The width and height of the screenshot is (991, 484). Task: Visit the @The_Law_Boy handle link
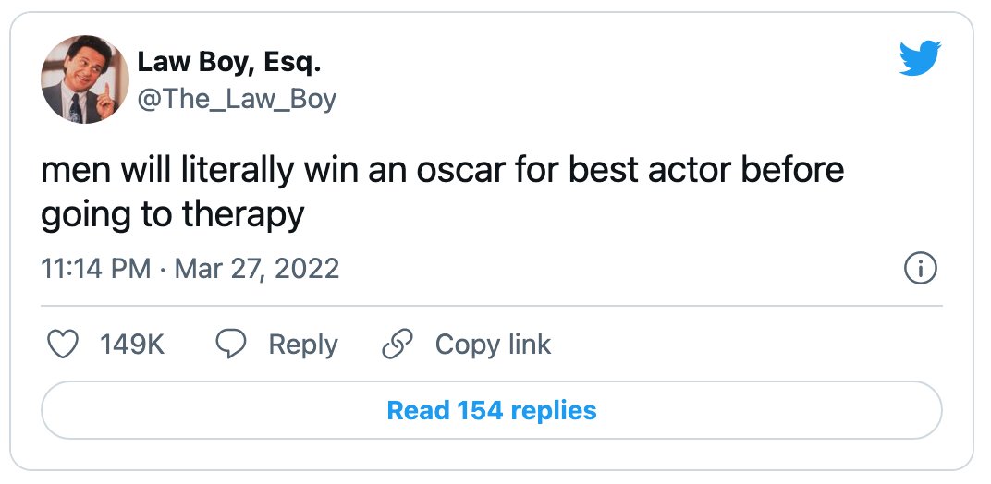coord(237,100)
